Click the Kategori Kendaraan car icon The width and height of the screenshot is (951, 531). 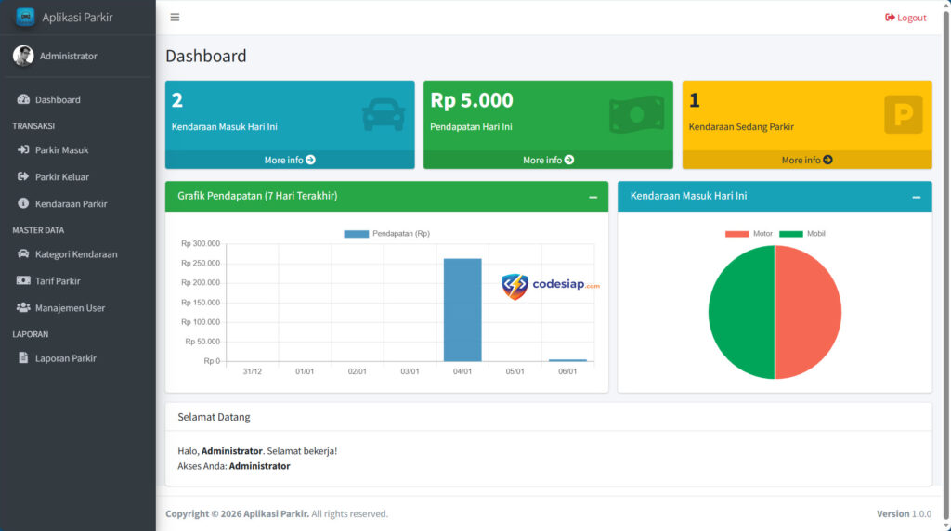tap(23, 253)
